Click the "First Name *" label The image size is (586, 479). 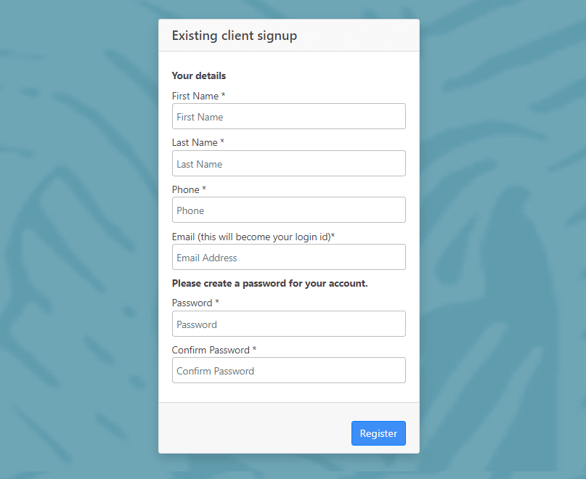[x=198, y=96]
